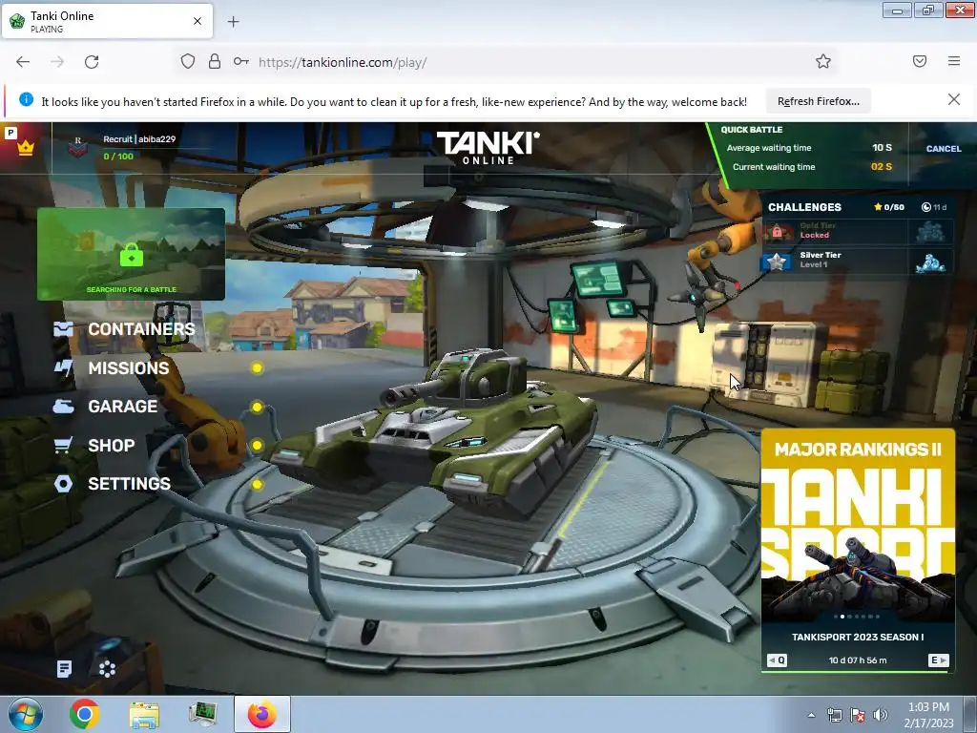
Task: Click the premium crown icon
Action: click(26, 148)
